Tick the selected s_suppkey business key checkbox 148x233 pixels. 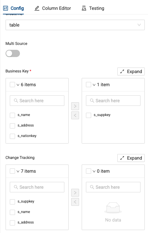point(89,115)
